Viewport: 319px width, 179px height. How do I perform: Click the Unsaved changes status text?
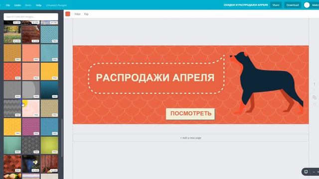point(56,5)
